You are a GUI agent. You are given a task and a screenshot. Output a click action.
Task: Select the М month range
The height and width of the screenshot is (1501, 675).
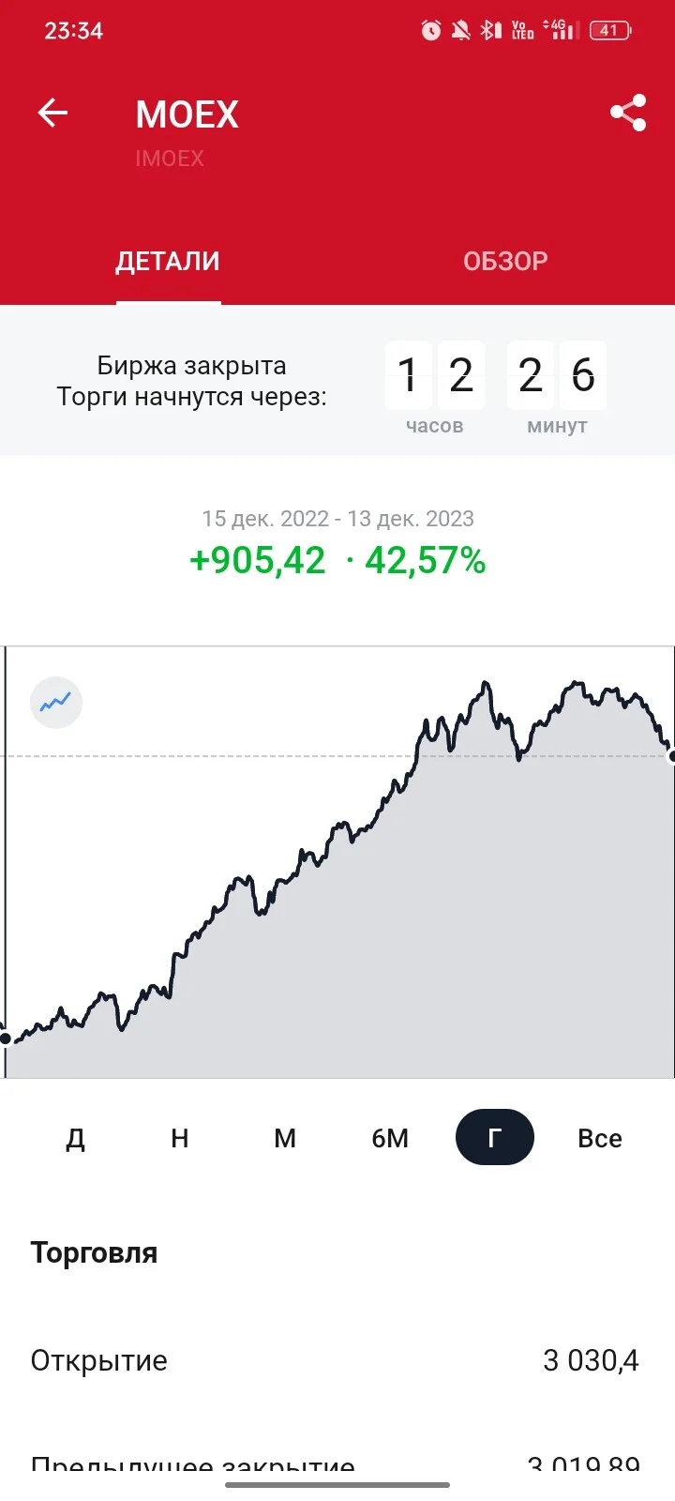point(285,1138)
